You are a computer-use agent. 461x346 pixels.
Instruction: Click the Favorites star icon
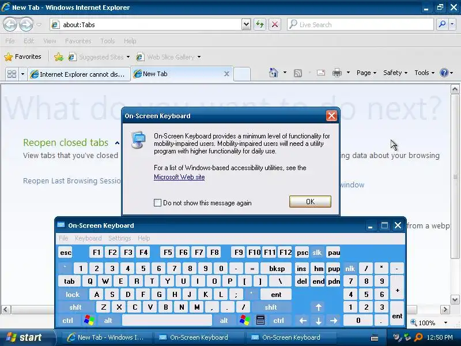coord(9,57)
